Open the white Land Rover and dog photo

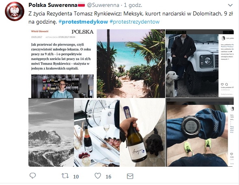[200, 63]
